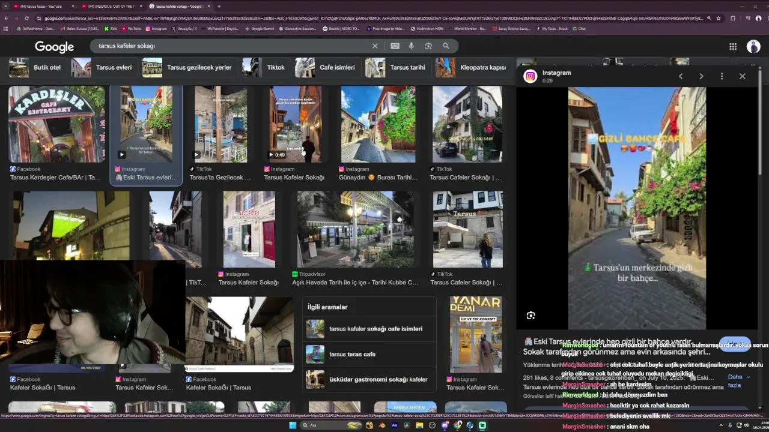Show next image in preview panel
The width and height of the screenshot is (769, 432).
click(701, 76)
